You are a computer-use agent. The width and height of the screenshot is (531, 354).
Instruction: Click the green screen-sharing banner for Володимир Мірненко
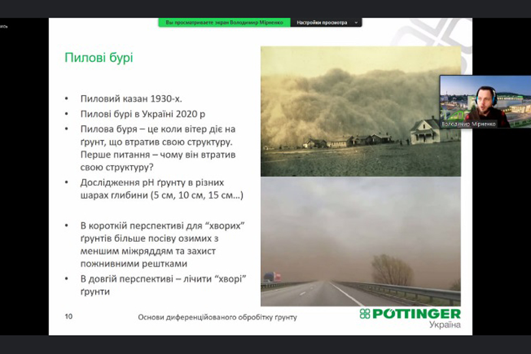(224, 22)
